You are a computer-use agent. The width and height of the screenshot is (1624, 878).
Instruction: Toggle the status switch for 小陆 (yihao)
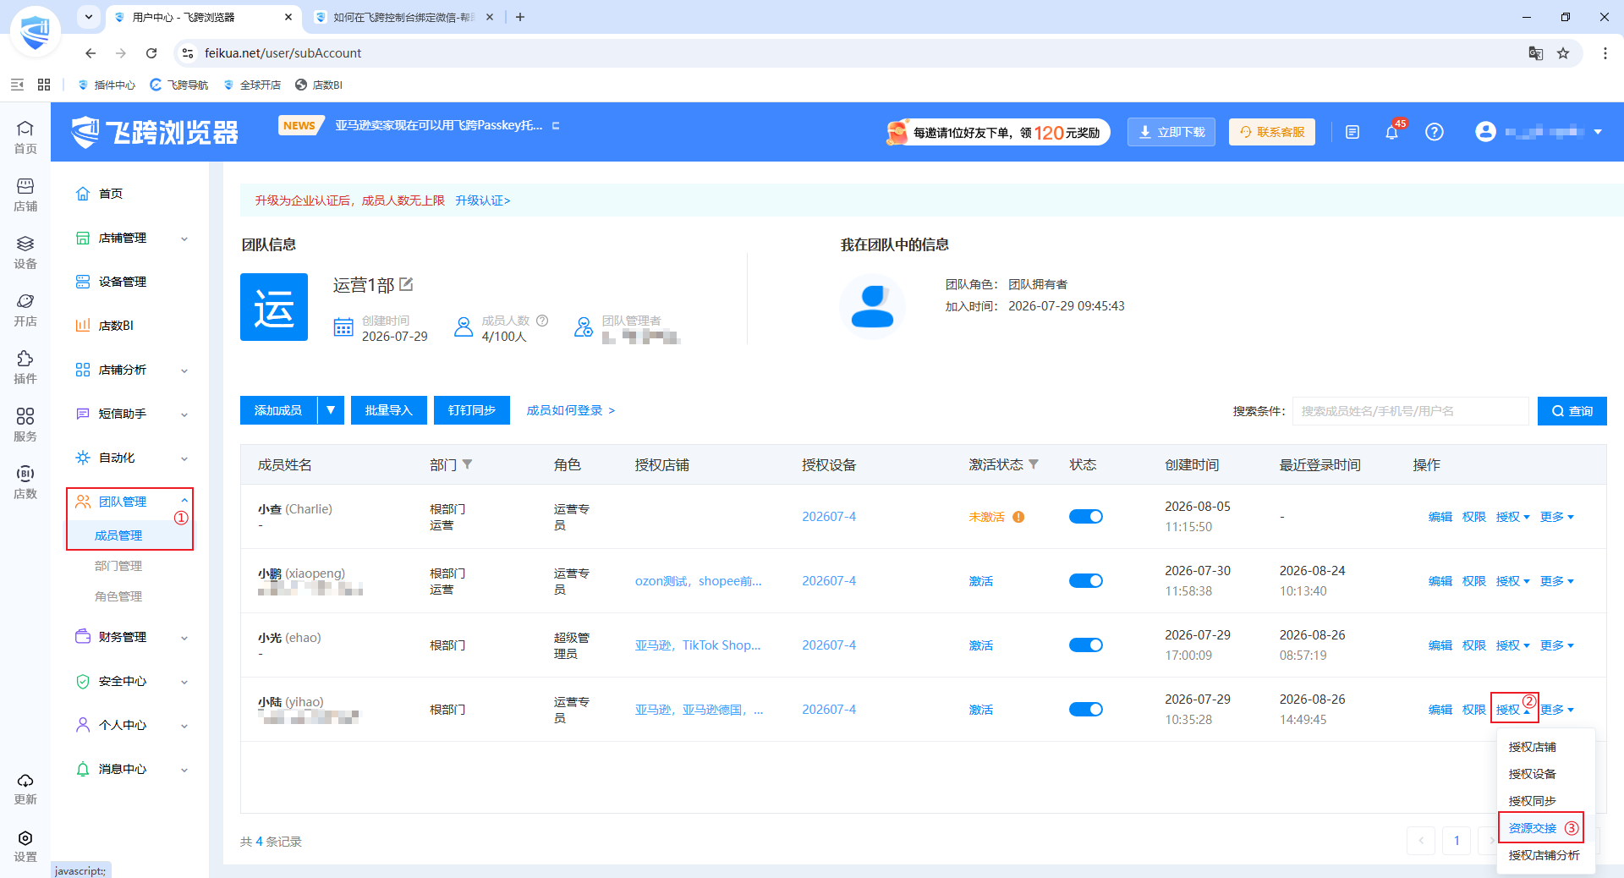click(1086, 710)
